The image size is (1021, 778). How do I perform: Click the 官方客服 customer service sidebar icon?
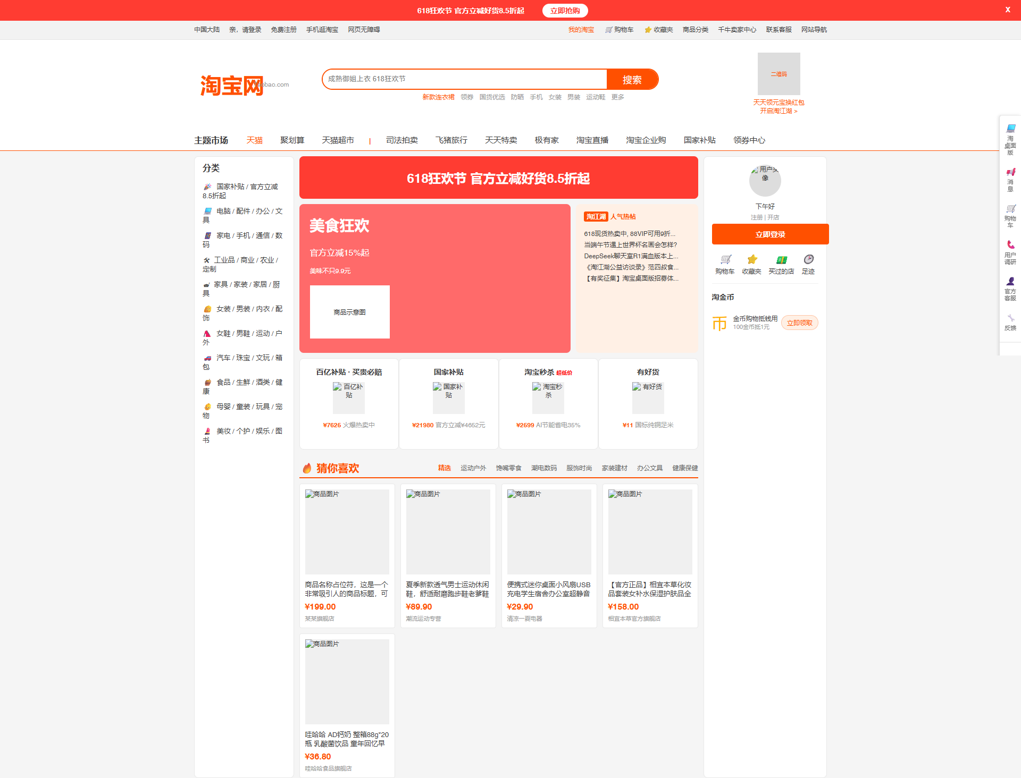point(1010,282)
